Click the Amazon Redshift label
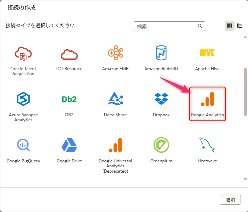This screenshot has width=248, height=212. (161, 69)
